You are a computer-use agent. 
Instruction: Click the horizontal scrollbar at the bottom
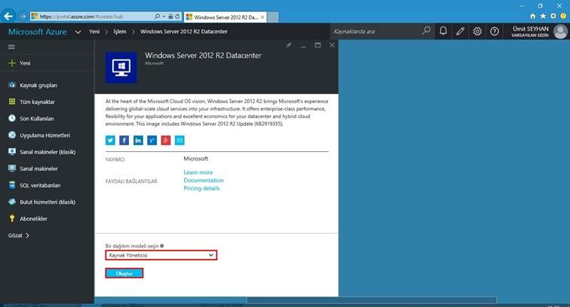coord(372,300)
